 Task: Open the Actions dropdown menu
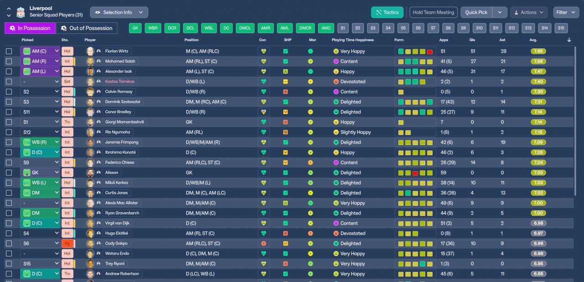[529, 12]
